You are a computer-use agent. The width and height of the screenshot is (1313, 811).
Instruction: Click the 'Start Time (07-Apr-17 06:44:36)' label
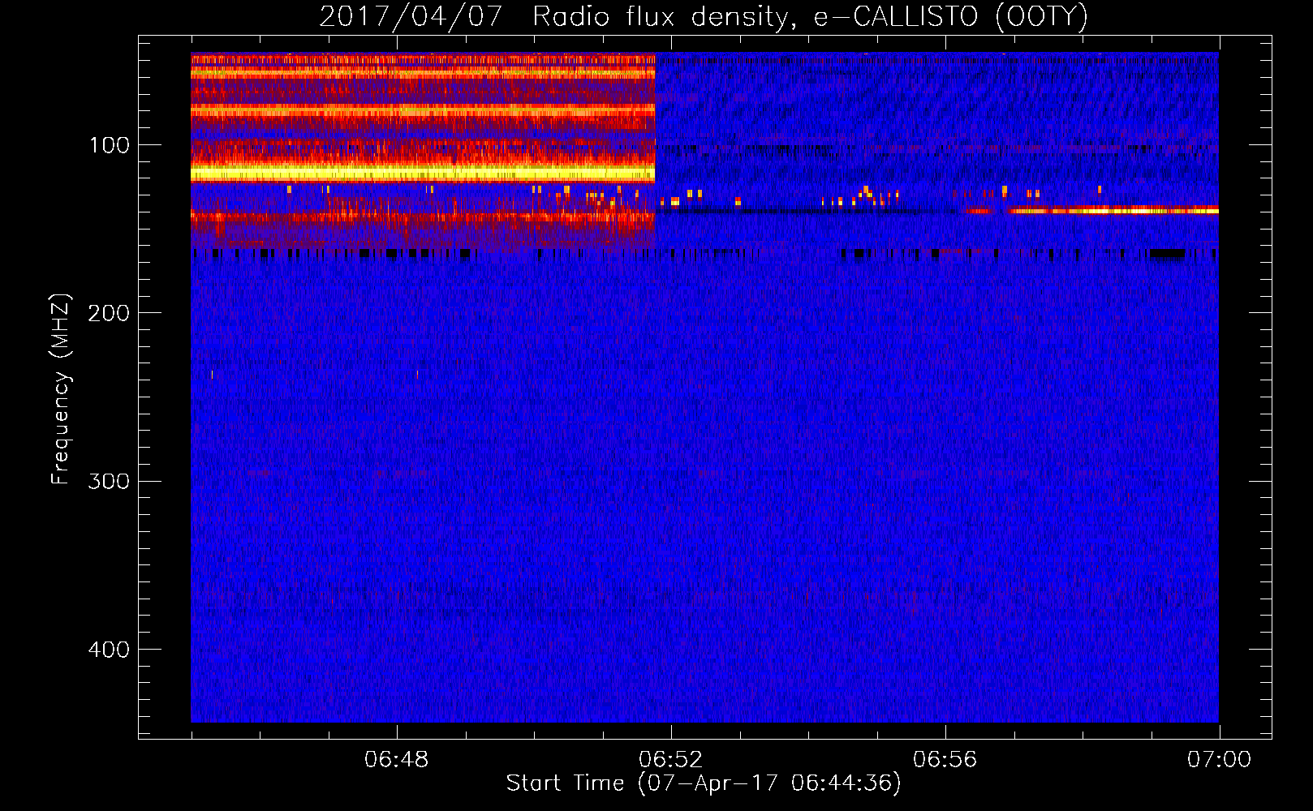[704, 783]
